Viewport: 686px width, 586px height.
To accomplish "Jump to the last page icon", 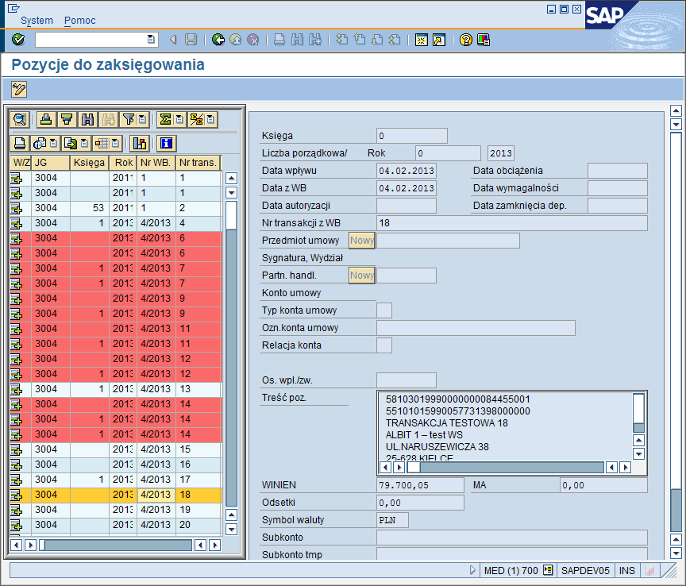I will 394,40.
